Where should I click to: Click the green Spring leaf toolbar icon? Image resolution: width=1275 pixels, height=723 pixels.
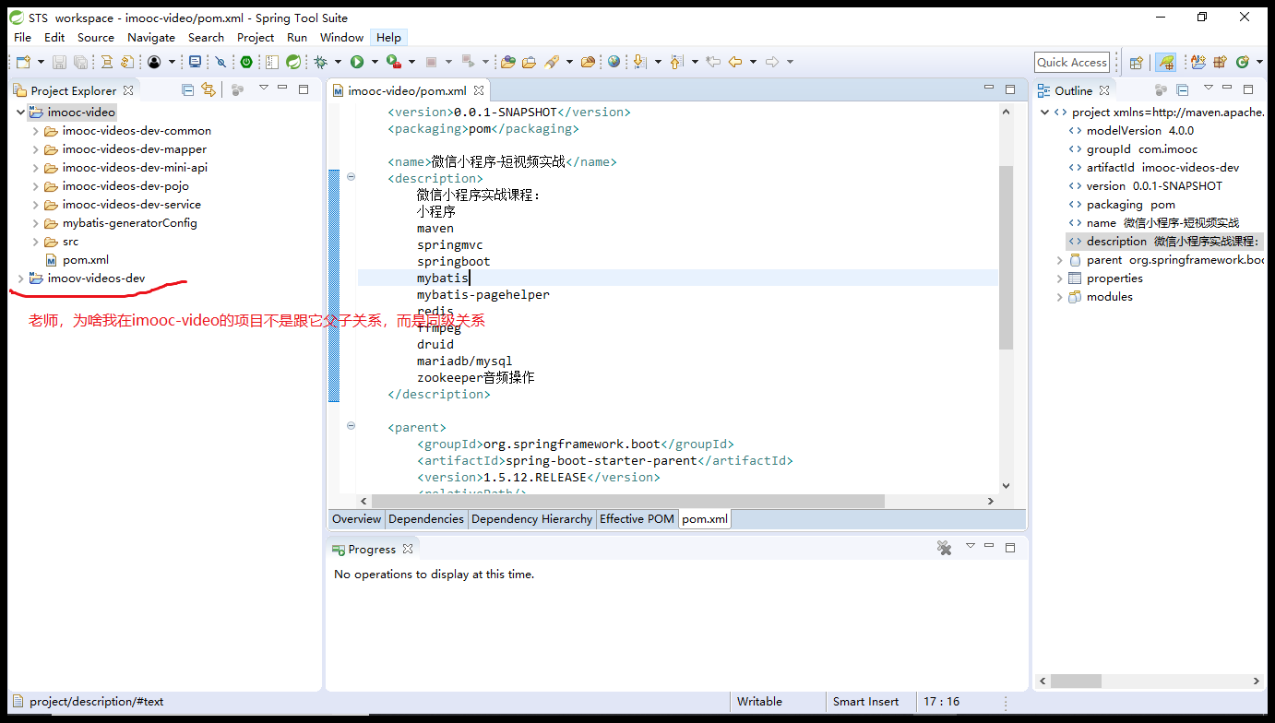(x=293, y=62)
